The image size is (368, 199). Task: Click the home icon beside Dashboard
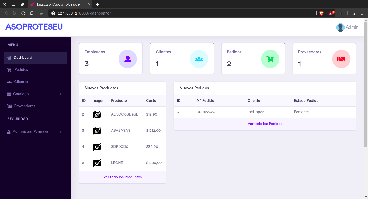pos(9,58)
